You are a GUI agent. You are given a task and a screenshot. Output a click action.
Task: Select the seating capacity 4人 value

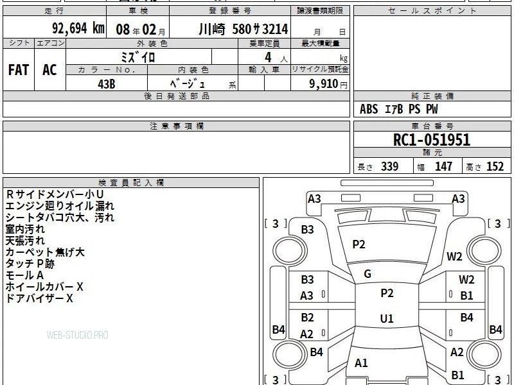point(276,58)
